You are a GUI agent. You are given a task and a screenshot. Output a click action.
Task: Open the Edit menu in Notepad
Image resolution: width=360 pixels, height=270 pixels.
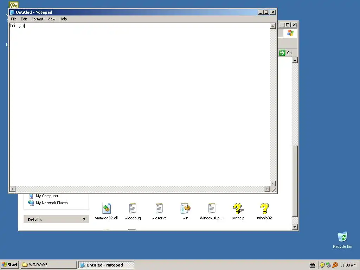click(x=24, y=19)
